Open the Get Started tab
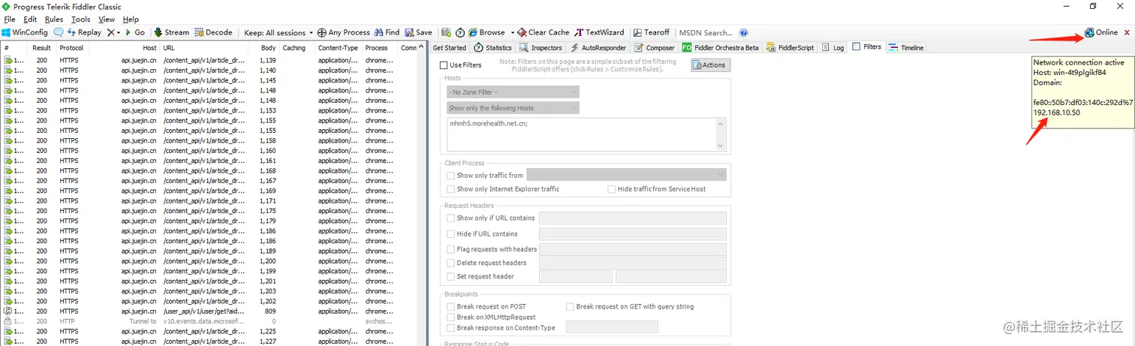Screen dimensions: 1135x346 450,47
